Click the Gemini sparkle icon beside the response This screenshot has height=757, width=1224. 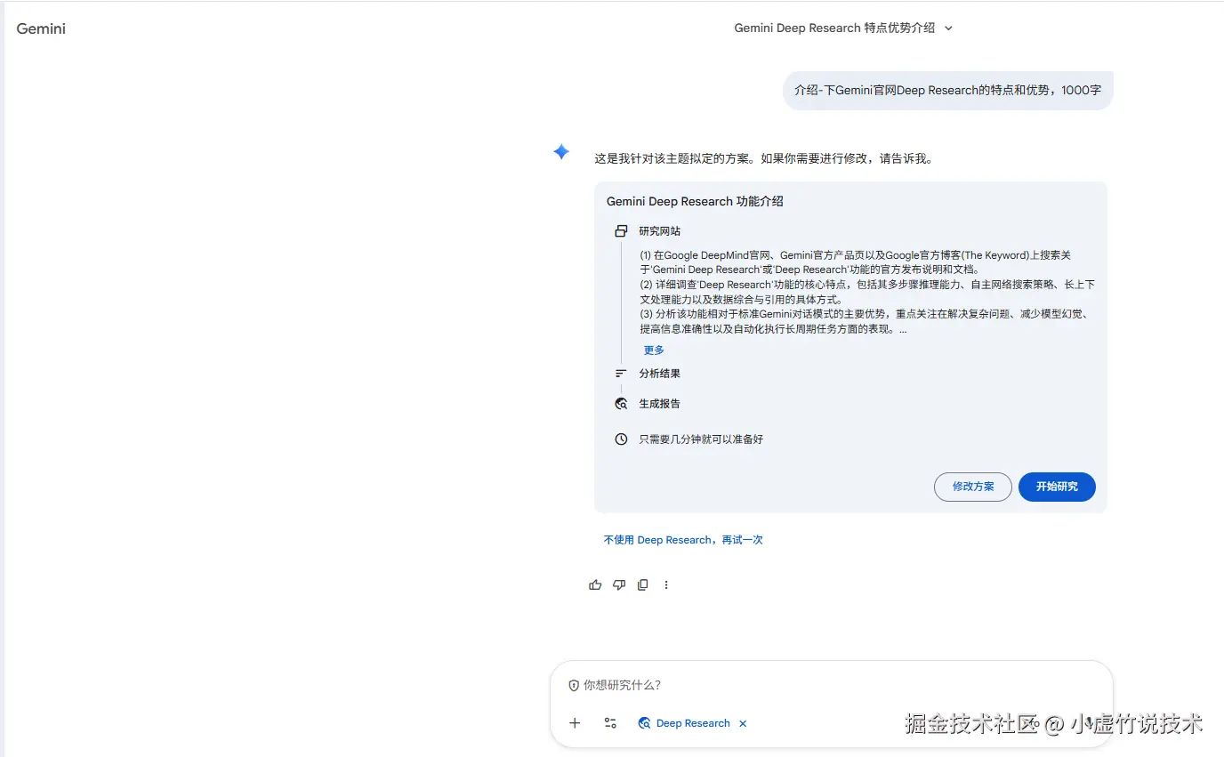click(561, 152)
